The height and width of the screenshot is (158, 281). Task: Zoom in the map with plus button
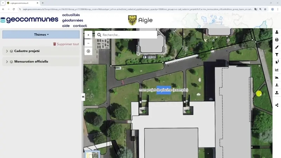coord(88,35)
